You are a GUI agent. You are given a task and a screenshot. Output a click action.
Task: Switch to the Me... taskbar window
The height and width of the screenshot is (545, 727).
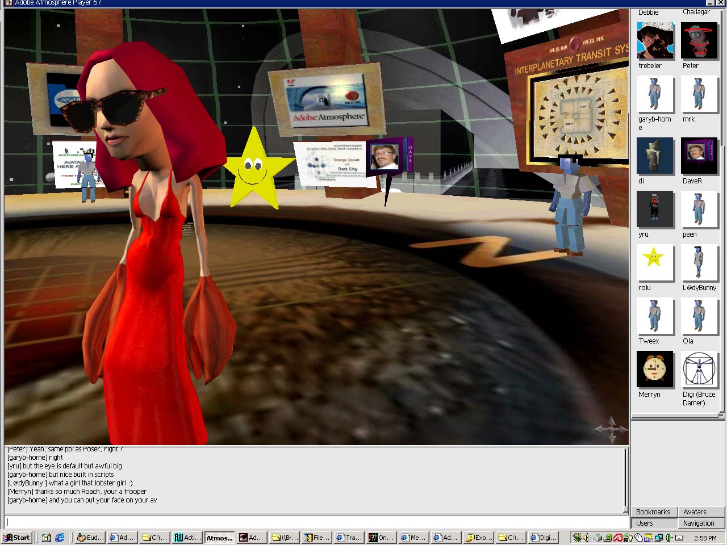(x=414, y=538)
